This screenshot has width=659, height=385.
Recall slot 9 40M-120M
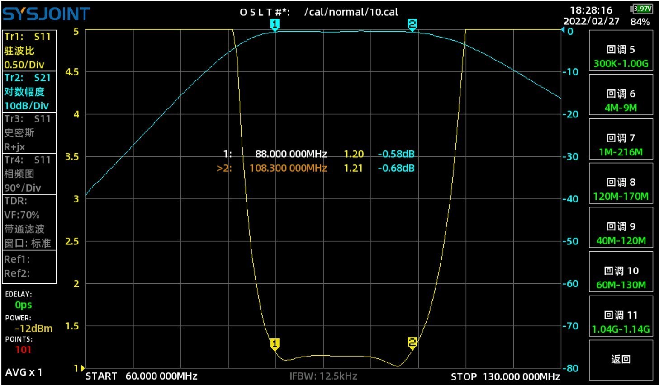click(x=621, y=228)
